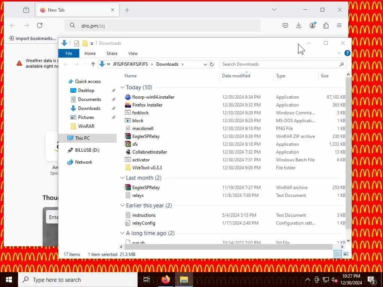Sort by Size column header

point(332,76)
